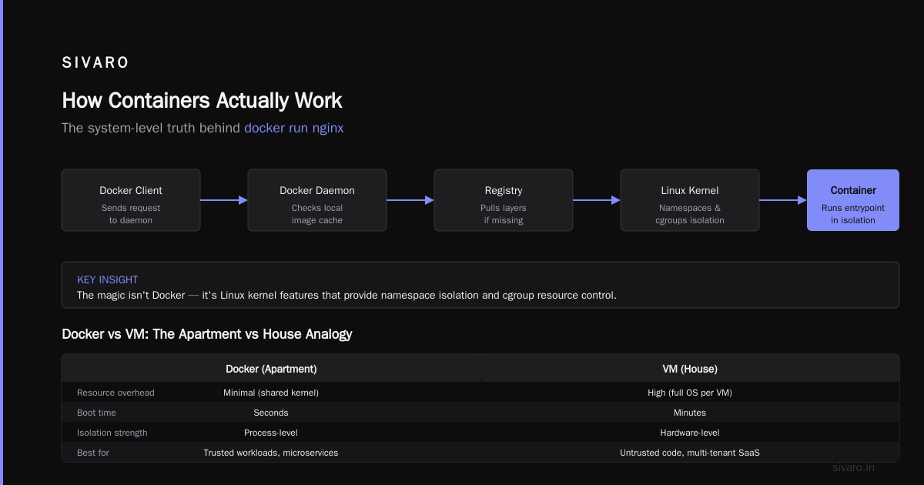This screenshot has width=924, height=485.
Task: Click the 'Best for' row label
Action: tap(93, 453)
